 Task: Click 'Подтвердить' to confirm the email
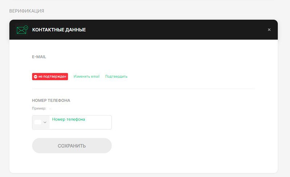click(x=116, y=77)
